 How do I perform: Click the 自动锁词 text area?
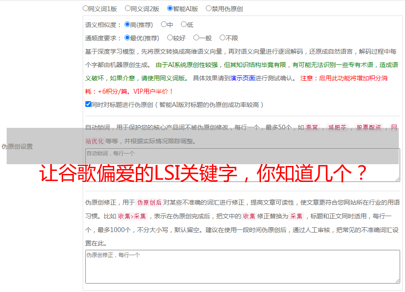(243, 165)
